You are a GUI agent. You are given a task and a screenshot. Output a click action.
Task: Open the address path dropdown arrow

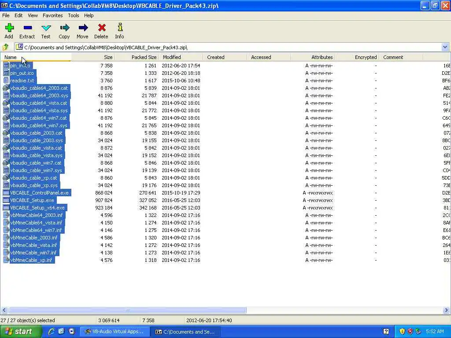point(445,47)
